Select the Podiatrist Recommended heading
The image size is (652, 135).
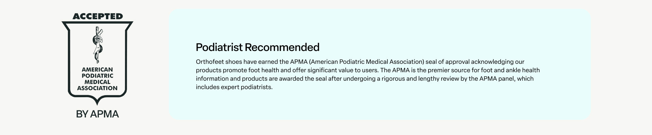[257, 47]
